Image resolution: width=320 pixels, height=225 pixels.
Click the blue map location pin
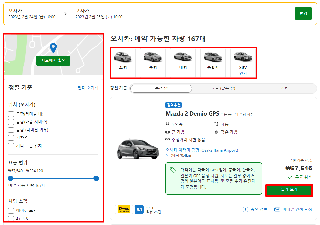click(53, 48)
